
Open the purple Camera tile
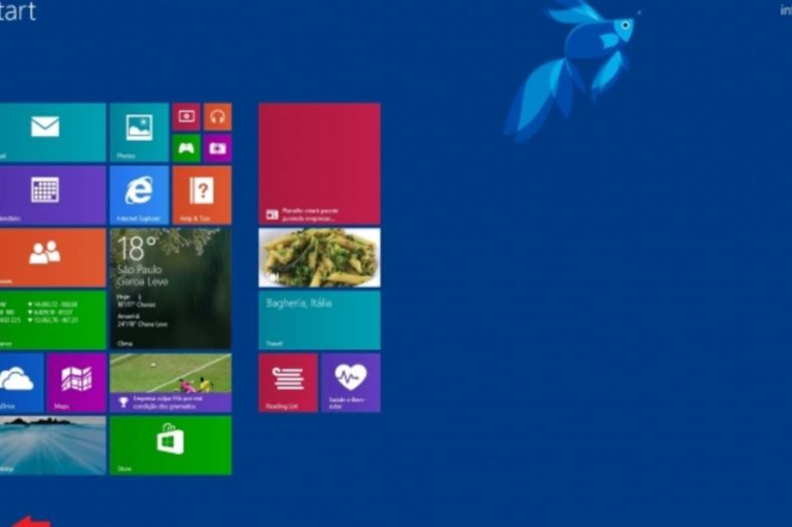pos(218,148)
